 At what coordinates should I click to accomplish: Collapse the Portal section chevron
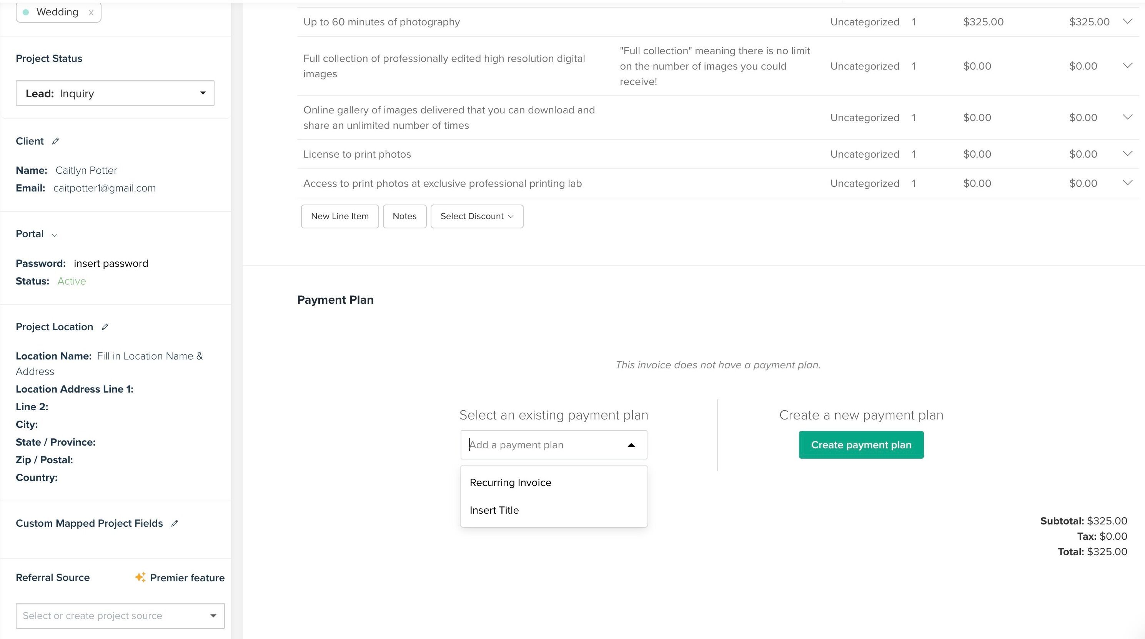pyautogui.click(x=55, y=235)
